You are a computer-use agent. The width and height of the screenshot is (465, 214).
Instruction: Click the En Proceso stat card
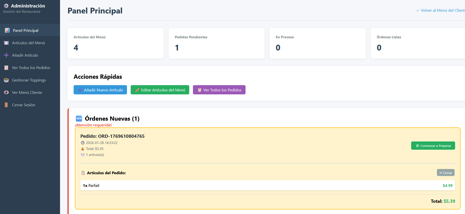coord(318,43)
